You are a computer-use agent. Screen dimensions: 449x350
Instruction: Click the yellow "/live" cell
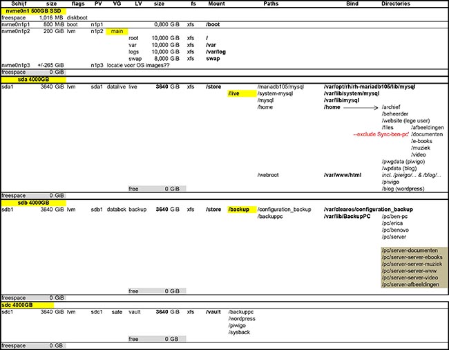242,93
